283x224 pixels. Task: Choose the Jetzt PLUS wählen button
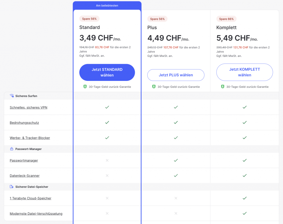(176, 75)
